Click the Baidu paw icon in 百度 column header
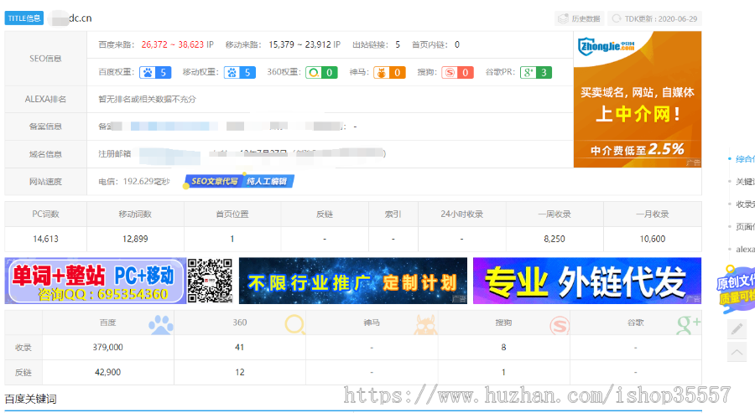Screen dimensions: 755x413 coord(161,324)
